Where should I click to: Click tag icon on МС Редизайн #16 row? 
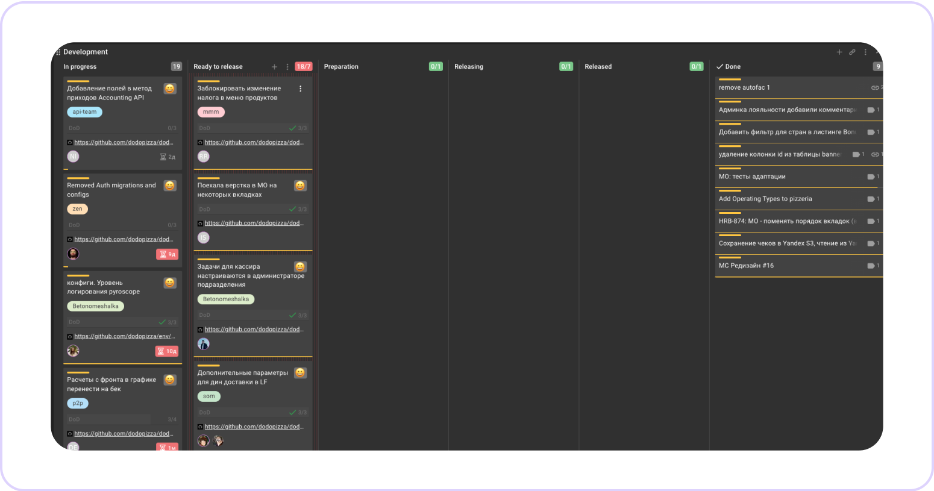pos(871,266)
